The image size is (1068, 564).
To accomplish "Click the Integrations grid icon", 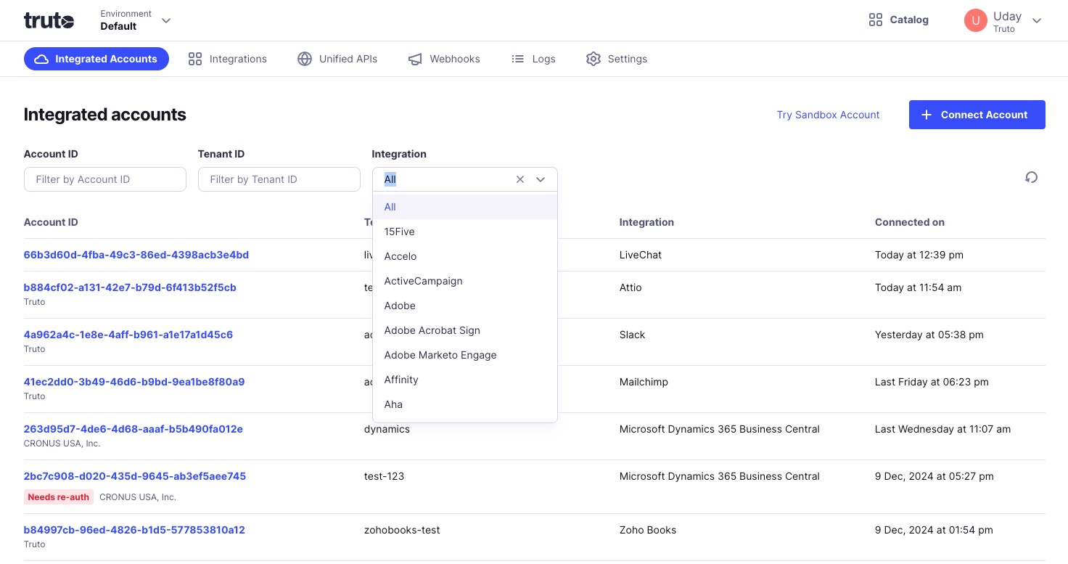I will (194, 59).
